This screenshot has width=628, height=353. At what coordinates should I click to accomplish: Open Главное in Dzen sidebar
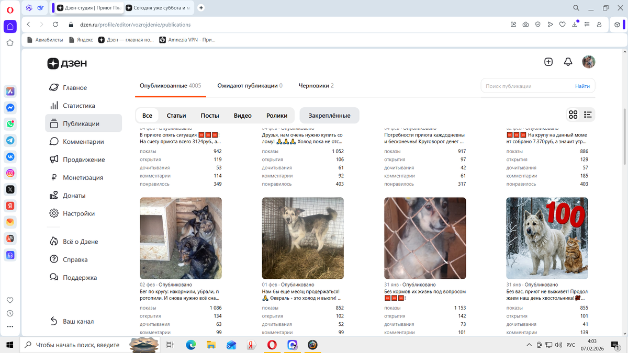click(75, 88)
